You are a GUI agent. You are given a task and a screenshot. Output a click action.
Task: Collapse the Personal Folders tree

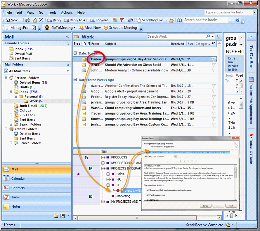(6, 78)
